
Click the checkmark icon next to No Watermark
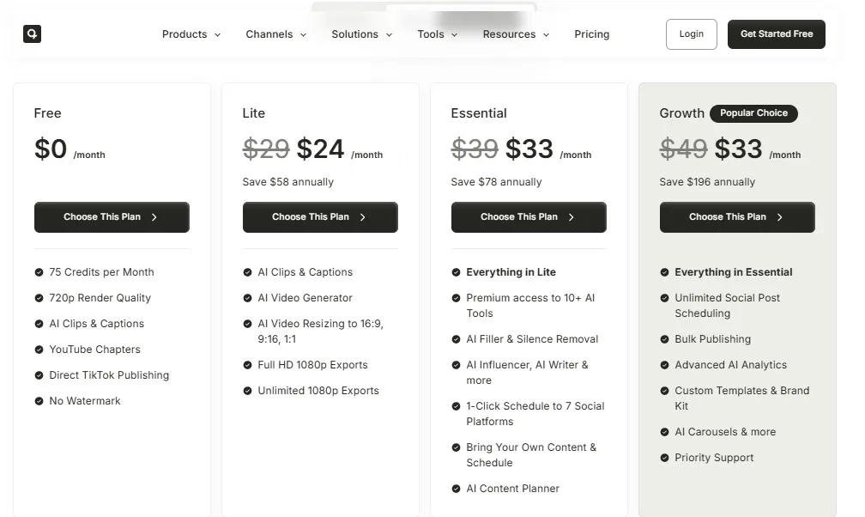(38, 401)
